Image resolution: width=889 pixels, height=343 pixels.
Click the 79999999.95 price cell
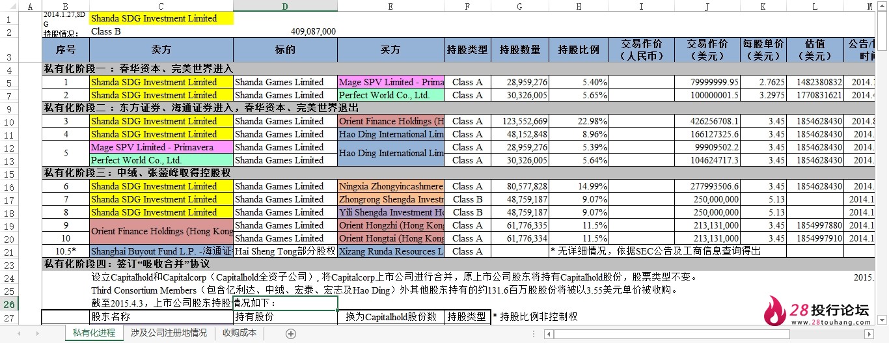point(707,82)
